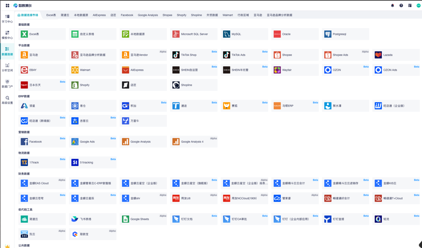Switch to the AliExpress tab
Screen dimensions: 422x248
point(99,15)
